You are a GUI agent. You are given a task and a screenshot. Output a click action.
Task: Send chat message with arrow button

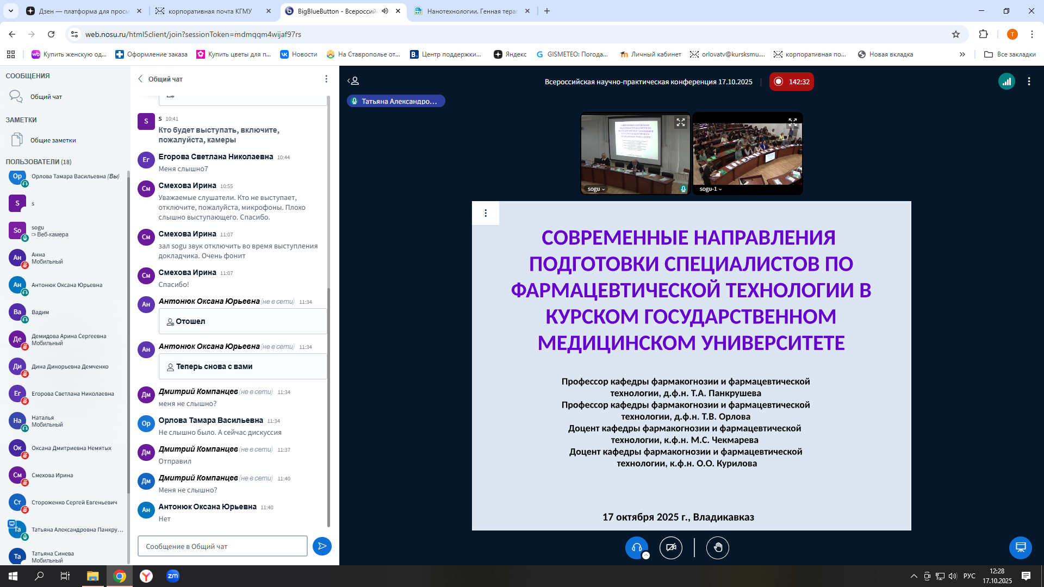322,546
